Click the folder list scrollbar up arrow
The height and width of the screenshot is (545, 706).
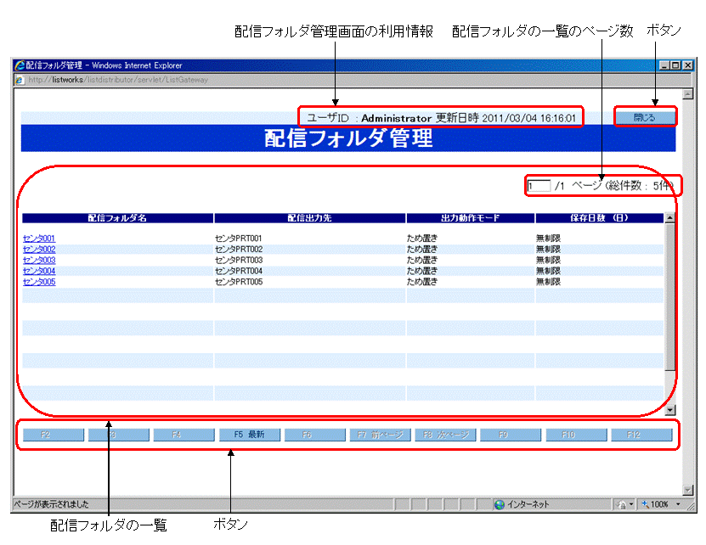click(670, 218)
